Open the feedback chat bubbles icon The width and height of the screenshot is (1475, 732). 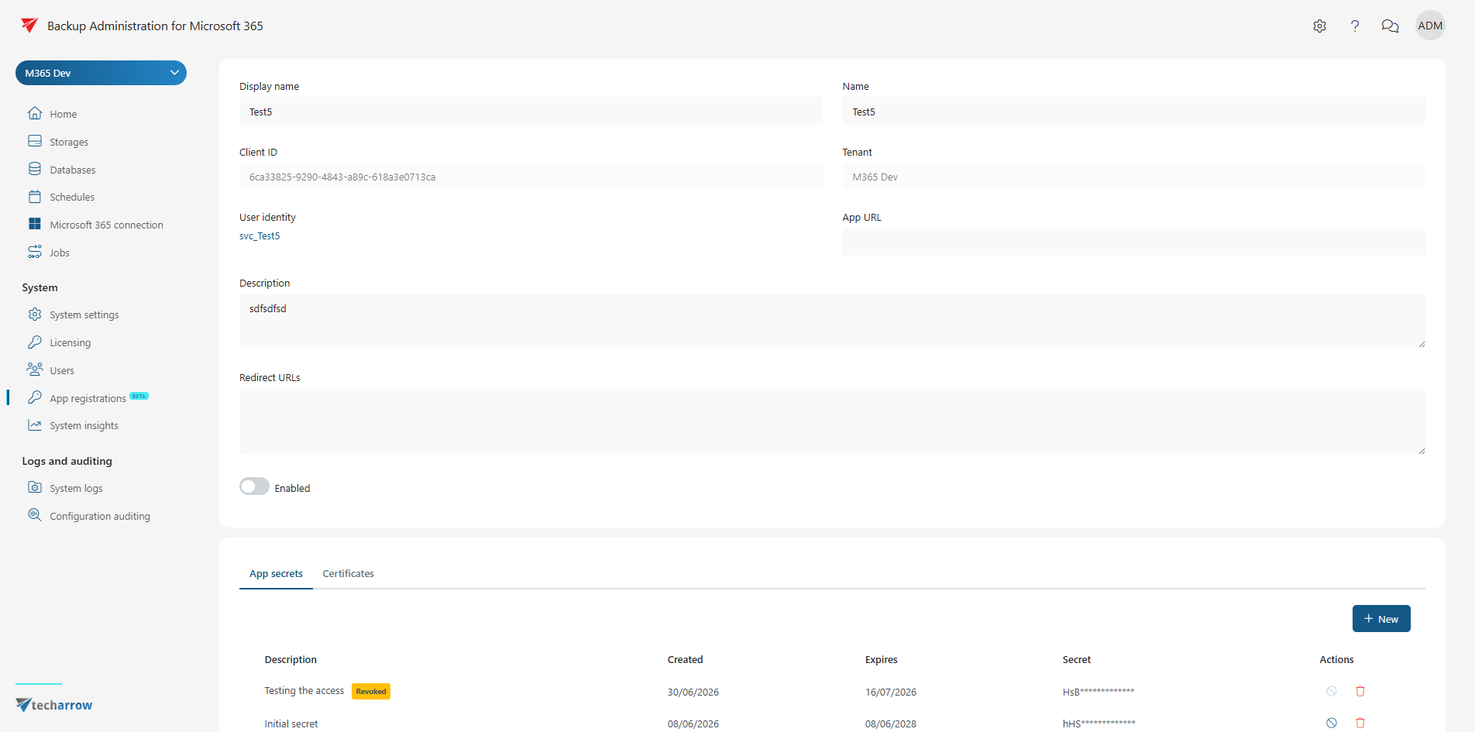click(1390, 26)
